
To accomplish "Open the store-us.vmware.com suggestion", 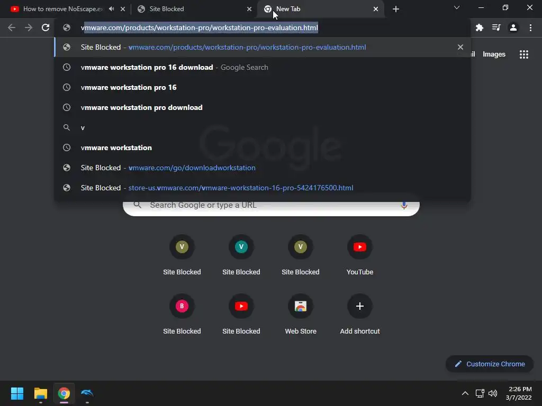I will click(263, 188).
